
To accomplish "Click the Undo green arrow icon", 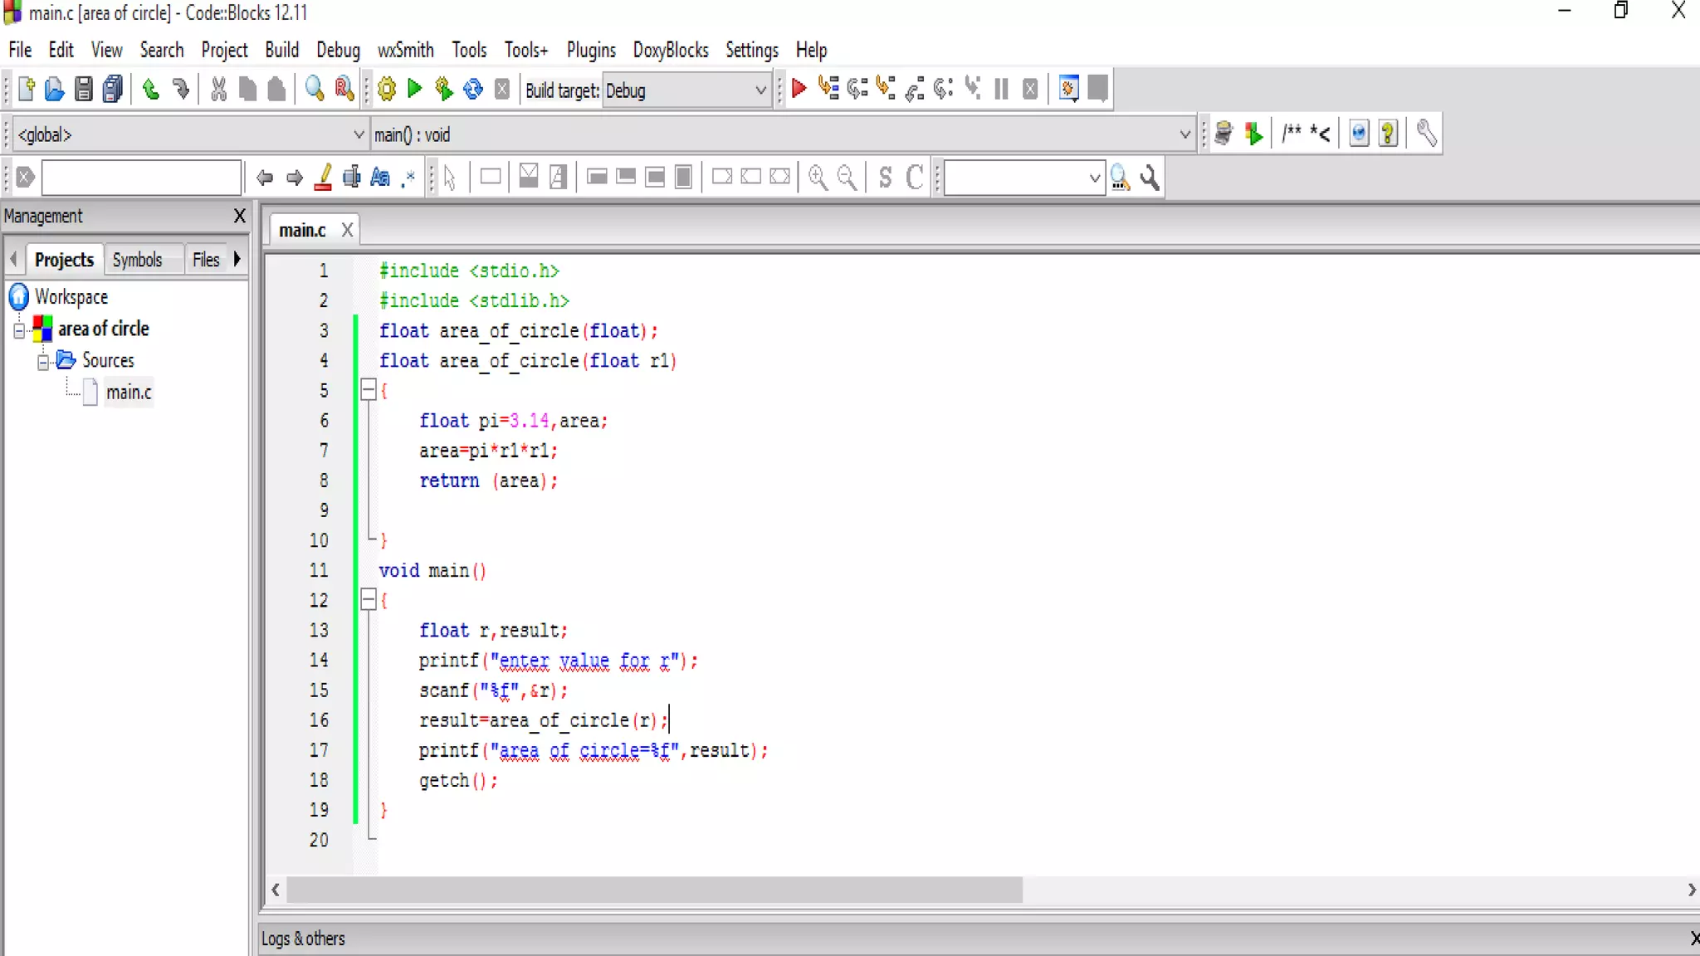I will pos(151,89).
